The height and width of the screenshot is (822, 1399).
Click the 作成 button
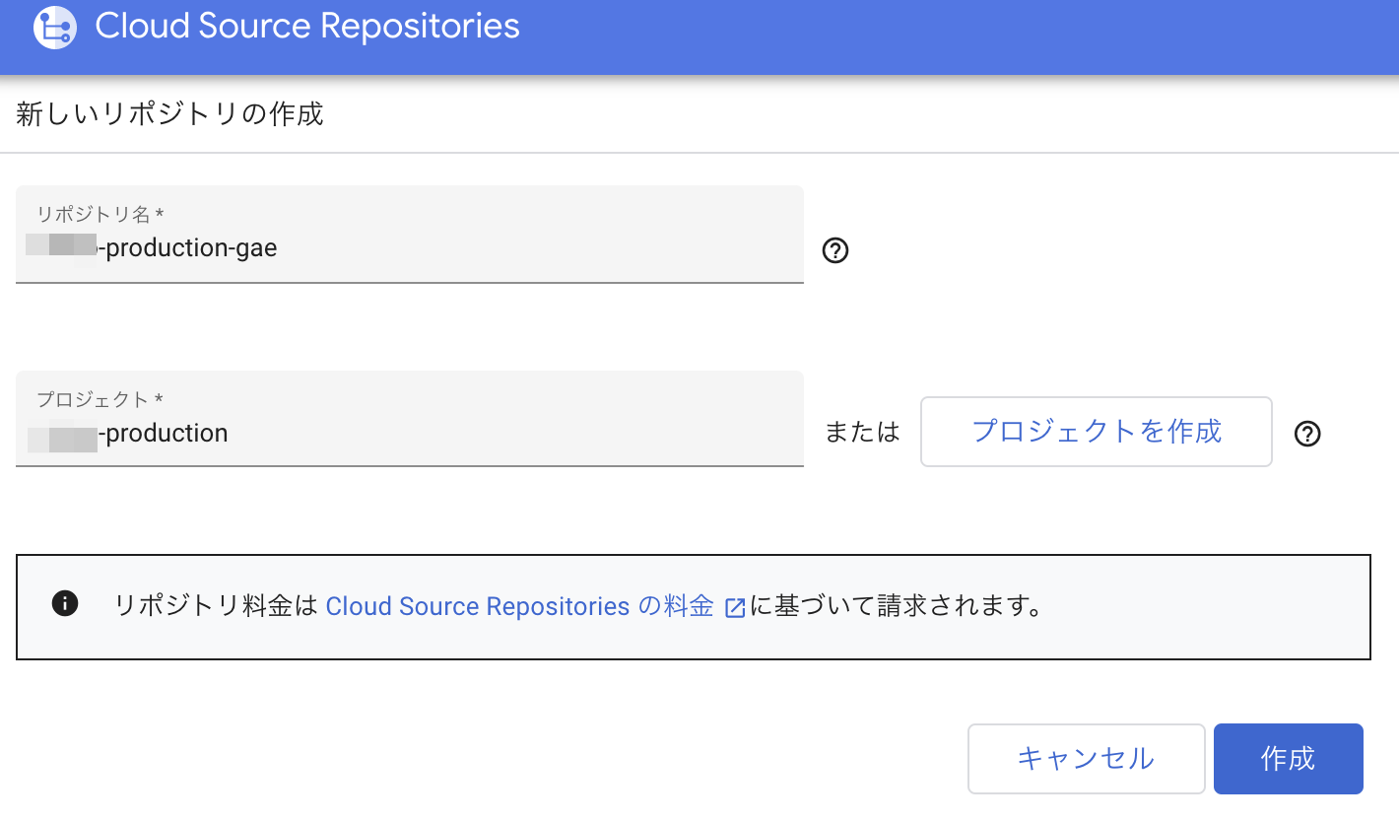[1289, 759]
